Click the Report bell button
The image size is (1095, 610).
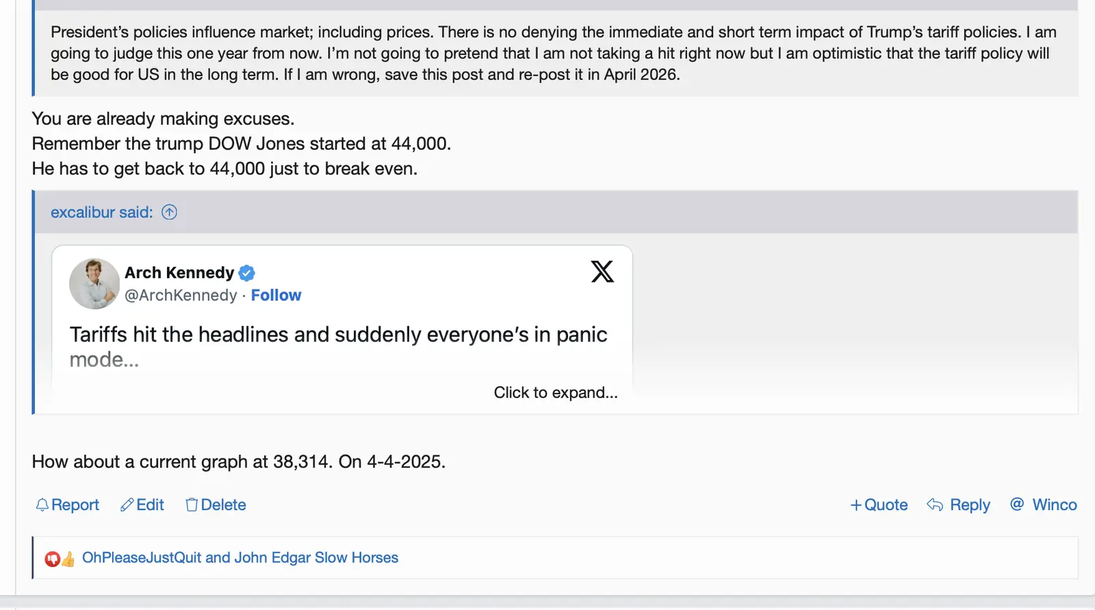[67, 505]
